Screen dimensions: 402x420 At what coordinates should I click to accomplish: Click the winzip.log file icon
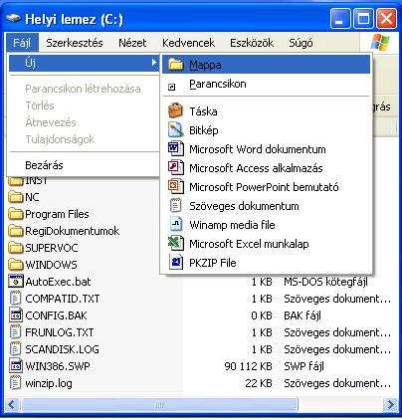15,383
